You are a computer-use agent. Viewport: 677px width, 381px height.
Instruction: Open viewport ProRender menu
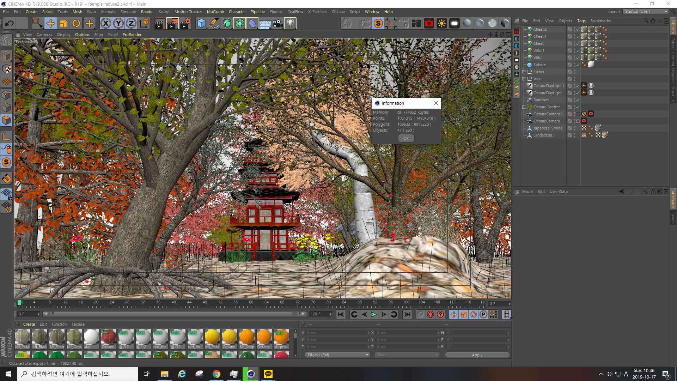pyautogui.click(x=132, y=35)
